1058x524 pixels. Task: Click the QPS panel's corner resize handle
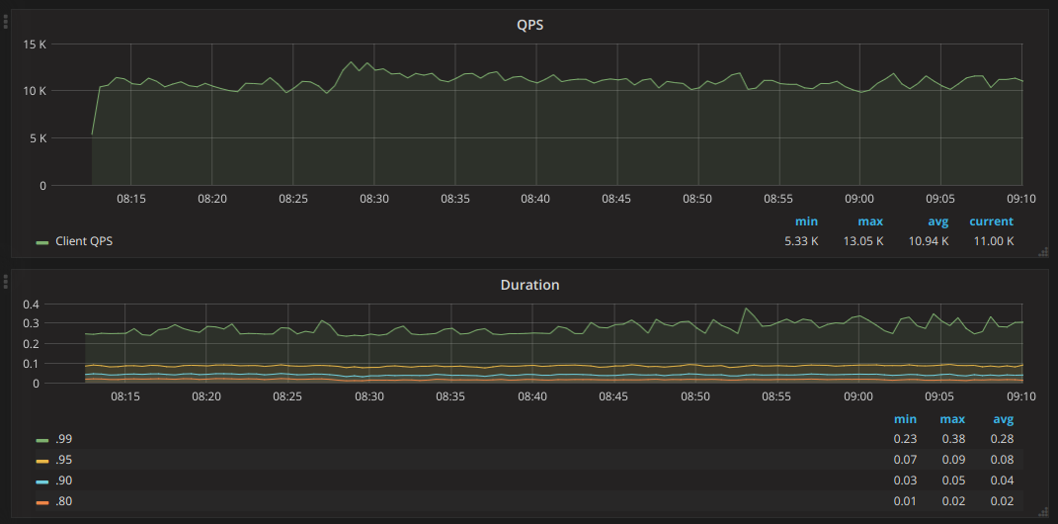click(1043, 252)
